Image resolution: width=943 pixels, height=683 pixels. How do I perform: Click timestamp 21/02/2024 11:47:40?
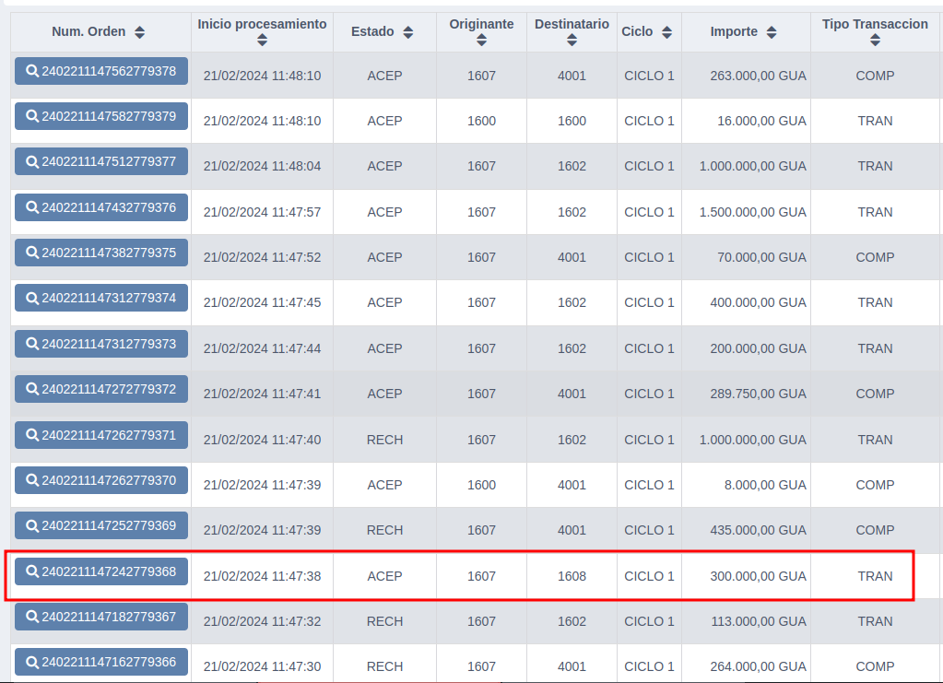coord(262,440)
